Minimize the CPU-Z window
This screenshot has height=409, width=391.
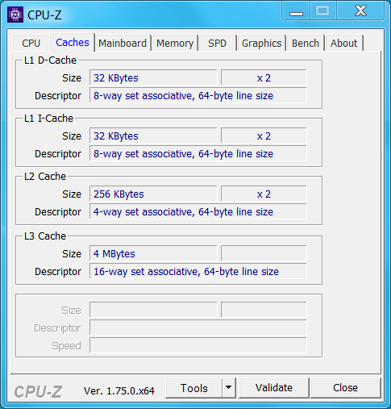click(x=296, y=11)
